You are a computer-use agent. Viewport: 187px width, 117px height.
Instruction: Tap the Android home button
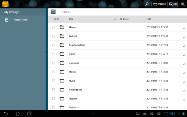17,114
